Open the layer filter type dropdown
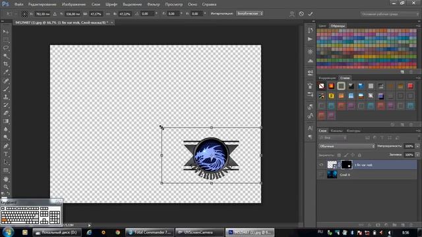This screenshot has height=237, width=422. [x=333, y=138]
